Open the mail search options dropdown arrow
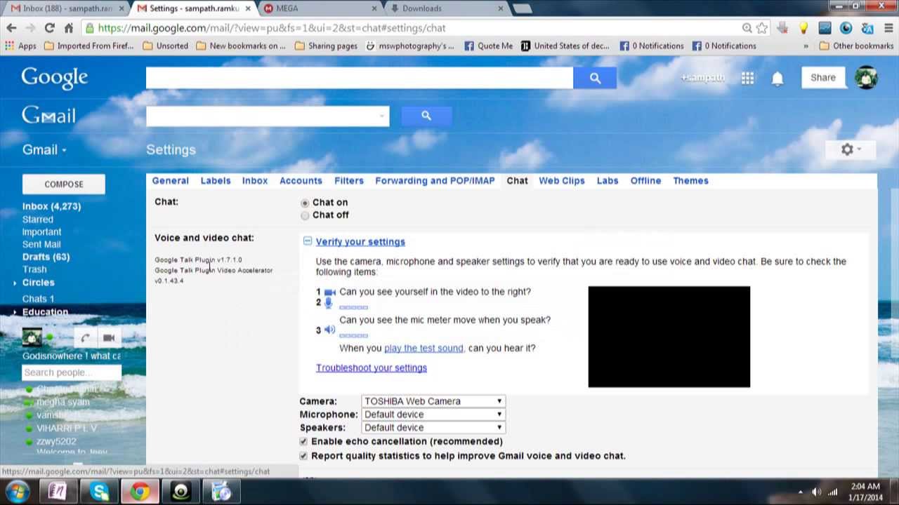 pyautogui.click(x=382, y=116)
